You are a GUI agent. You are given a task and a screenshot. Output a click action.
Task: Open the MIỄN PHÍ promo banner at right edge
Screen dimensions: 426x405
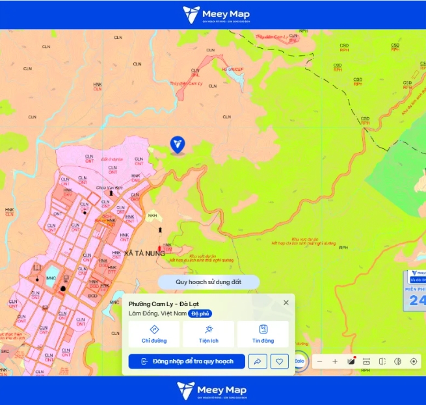(x=414, y=291)
